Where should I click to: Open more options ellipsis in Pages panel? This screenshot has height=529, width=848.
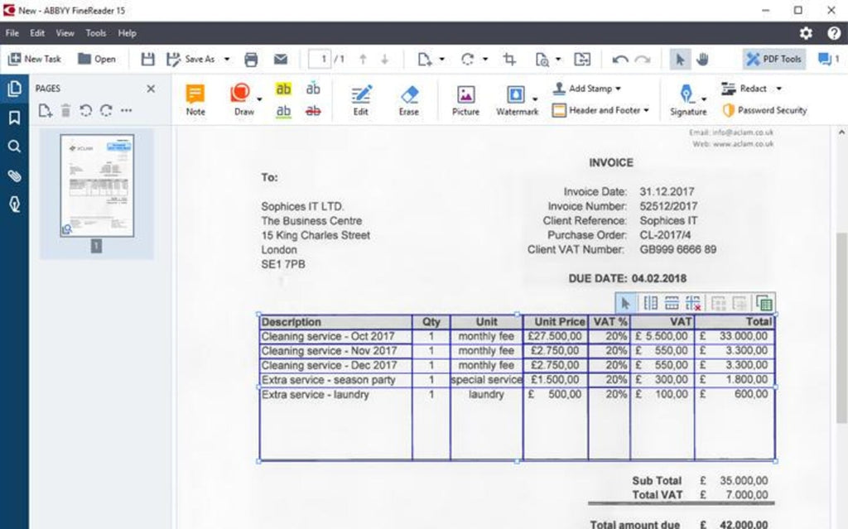(127, 110)
